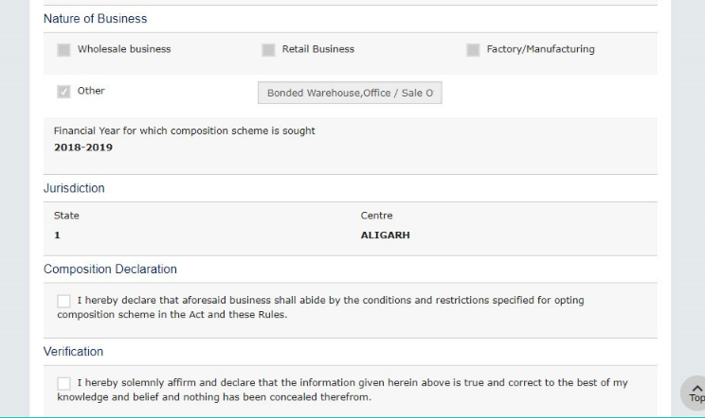This screenshot has height=418, width=705.
Task: Click the Bonded Warehouse, Office / Sale field
Action: (x=350, y=93)
